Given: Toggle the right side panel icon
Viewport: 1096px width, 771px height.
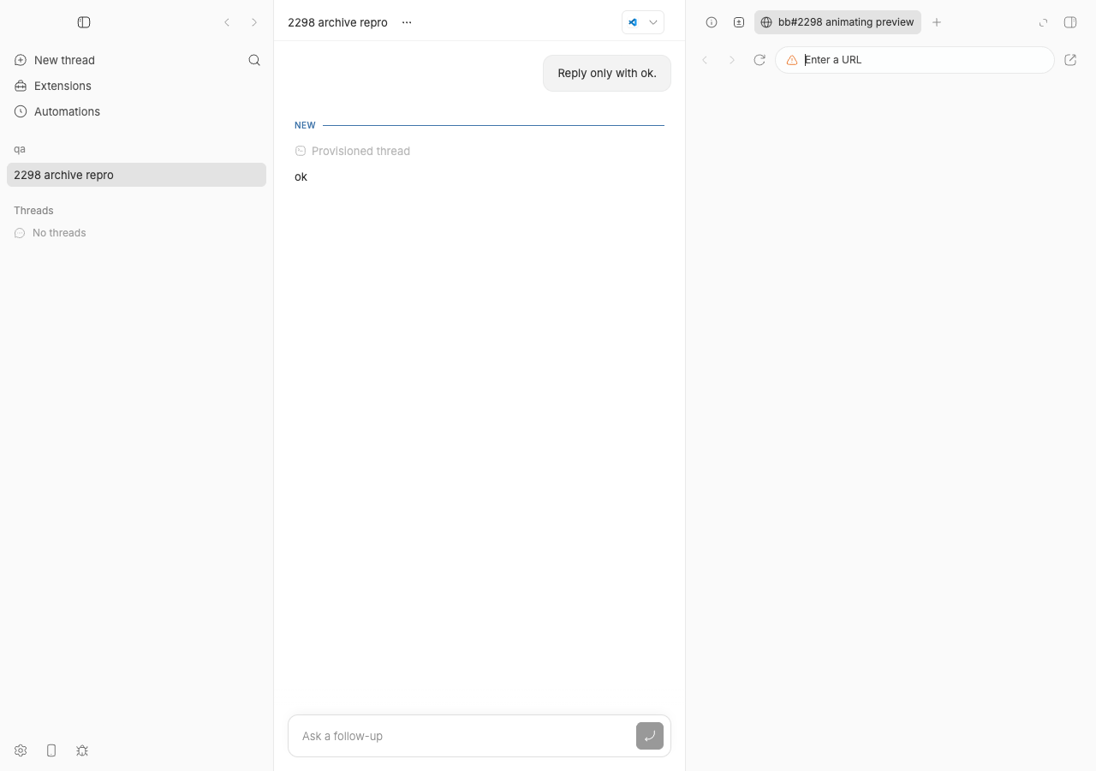Looking at the screenshot, I should tap(1070, 22).
